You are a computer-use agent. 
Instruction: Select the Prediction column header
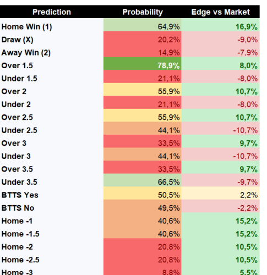click(x=52, y=12)
